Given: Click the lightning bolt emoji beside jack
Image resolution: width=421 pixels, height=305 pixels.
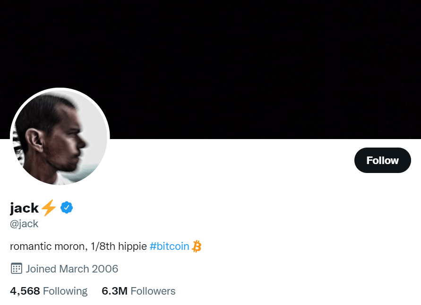Looking at the screenshot, I should [49, 208].
